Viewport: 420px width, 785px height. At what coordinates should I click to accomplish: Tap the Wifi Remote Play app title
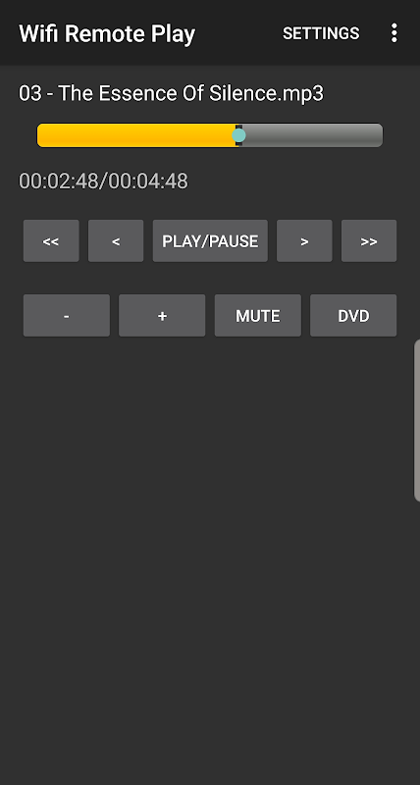tap(107, 34)
